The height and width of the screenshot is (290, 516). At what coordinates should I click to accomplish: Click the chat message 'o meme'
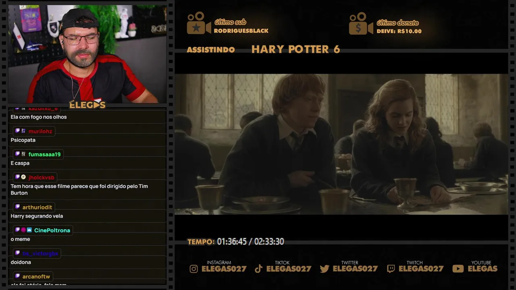pyautogui.click(x=20, y=239)
